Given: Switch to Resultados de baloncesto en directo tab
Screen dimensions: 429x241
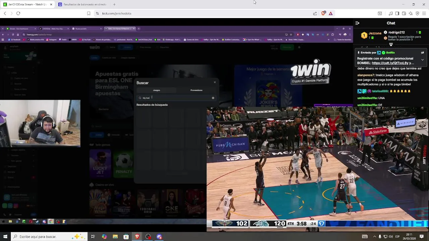Looking at the screenshot, I should coord(82,4).
